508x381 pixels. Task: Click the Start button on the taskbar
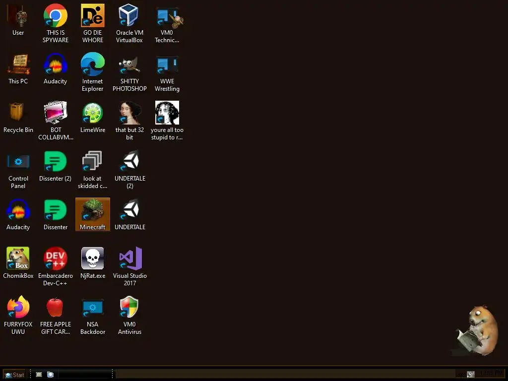pyautogui.click(x=14, y=375)
